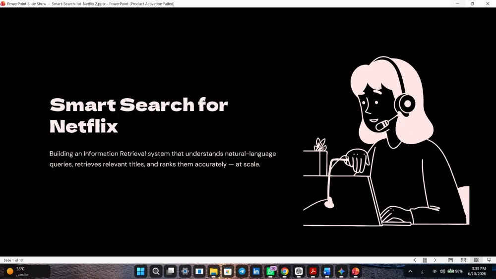Viewport: 496px width, 279px height.
Task: Click the headset woman illustration
Action: coord(386,141)
